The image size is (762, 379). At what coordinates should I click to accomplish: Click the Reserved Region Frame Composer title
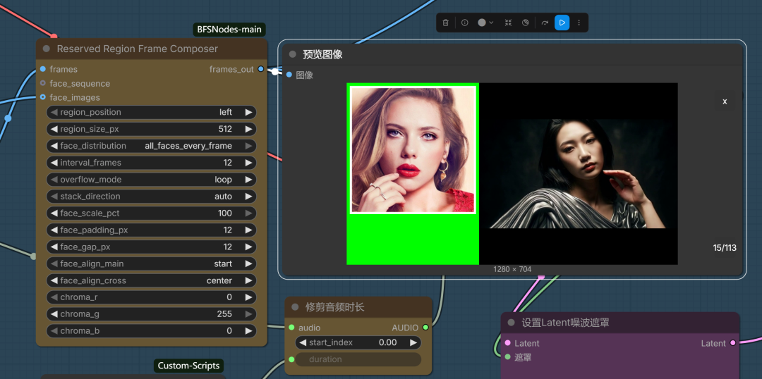coord(138,49)
